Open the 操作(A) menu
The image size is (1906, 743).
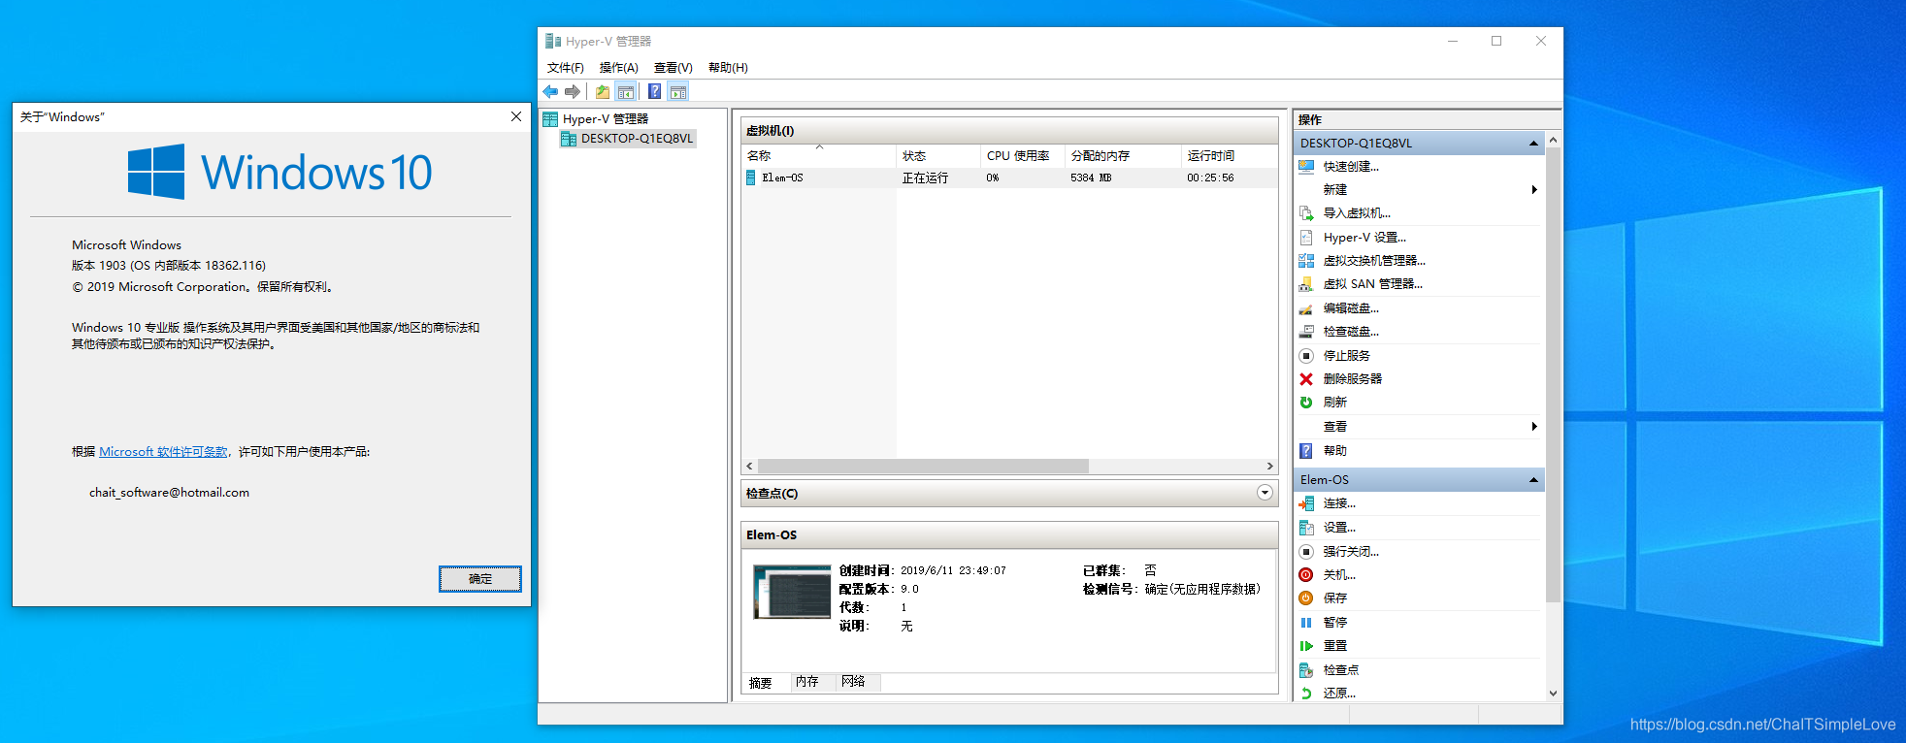[x=619, y=68]
